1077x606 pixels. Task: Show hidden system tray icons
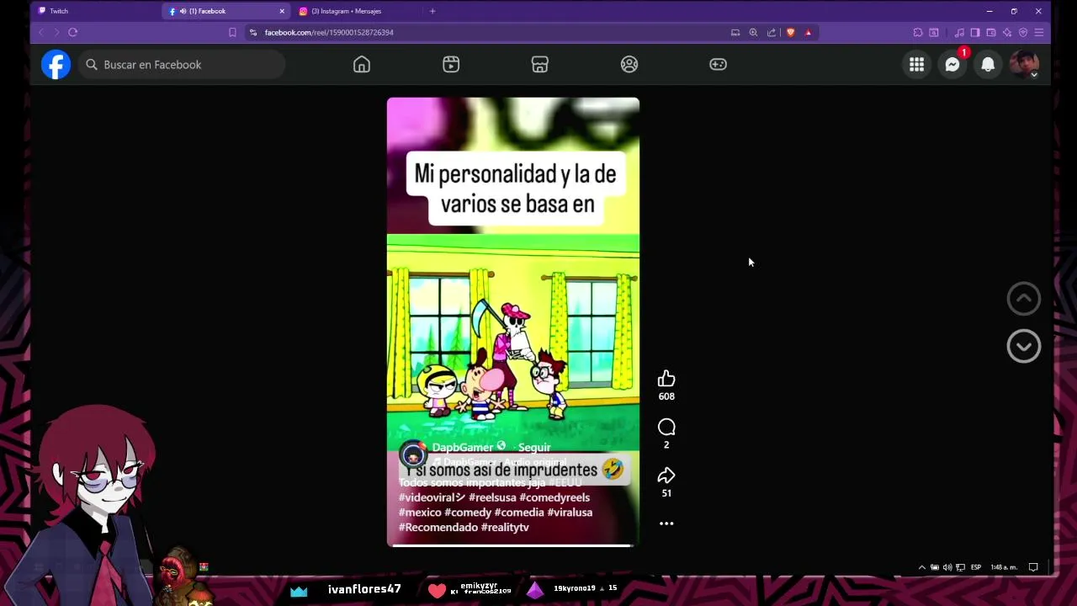coord(921,567)
